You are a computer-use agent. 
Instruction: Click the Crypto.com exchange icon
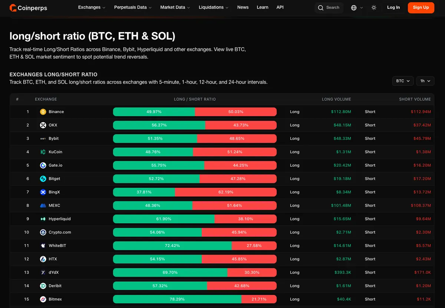click(x=43, y=232)
